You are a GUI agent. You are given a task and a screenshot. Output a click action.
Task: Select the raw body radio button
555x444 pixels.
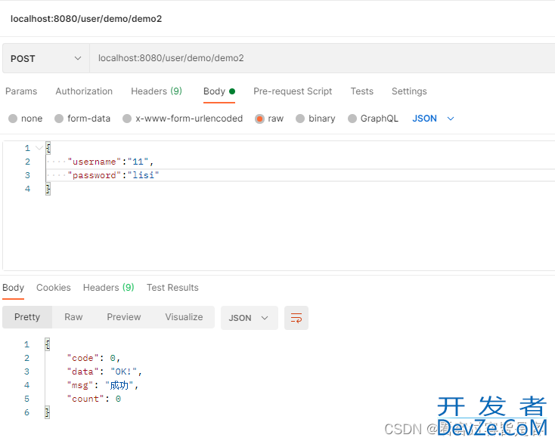[x=259, y=119]
